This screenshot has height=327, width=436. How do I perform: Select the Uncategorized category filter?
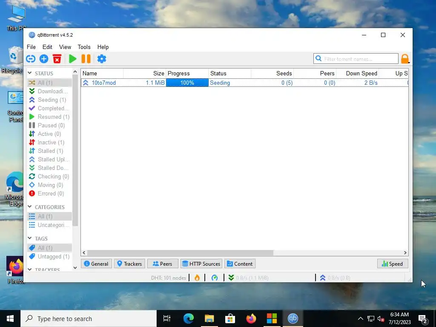tap(49, 225)
